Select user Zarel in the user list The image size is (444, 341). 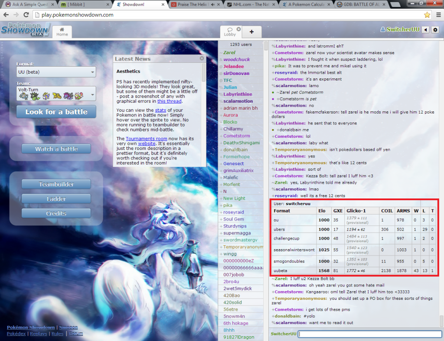coord(229,52)
